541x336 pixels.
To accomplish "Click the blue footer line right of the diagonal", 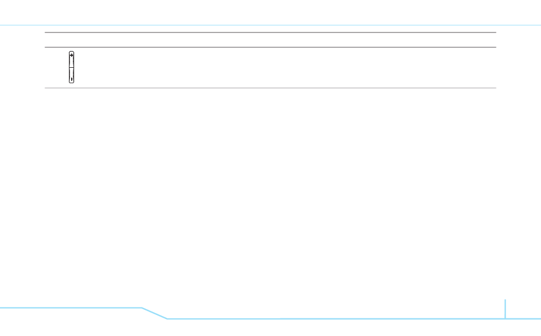I will click(336, 319).
